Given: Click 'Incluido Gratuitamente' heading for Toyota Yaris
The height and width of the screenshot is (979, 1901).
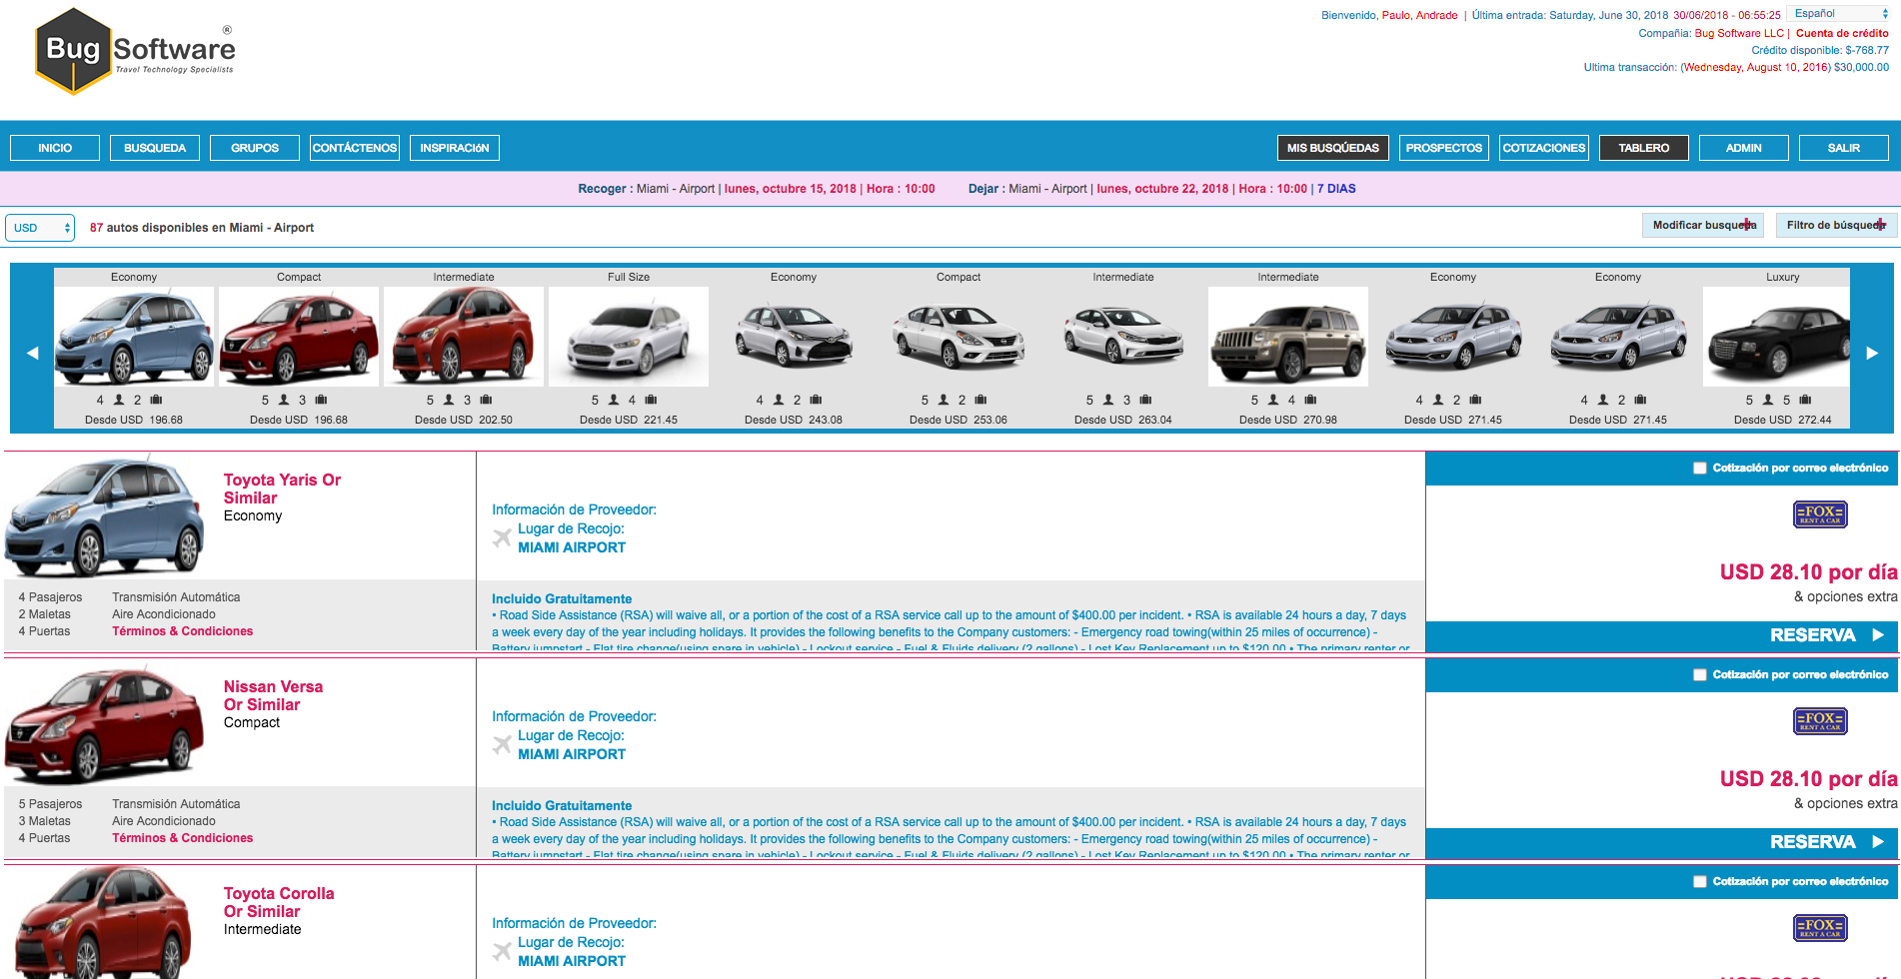Looking at the screenshot, I should pyautogui.click(x=562, y=598).
